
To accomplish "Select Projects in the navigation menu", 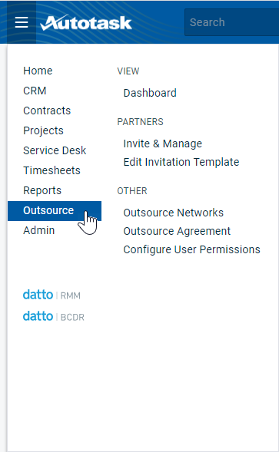I will (x=43, y=130).
